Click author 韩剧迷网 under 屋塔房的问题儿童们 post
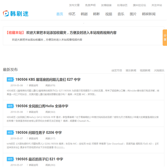The width and height of the screenshot is (167, 167). tap(33, 85)
